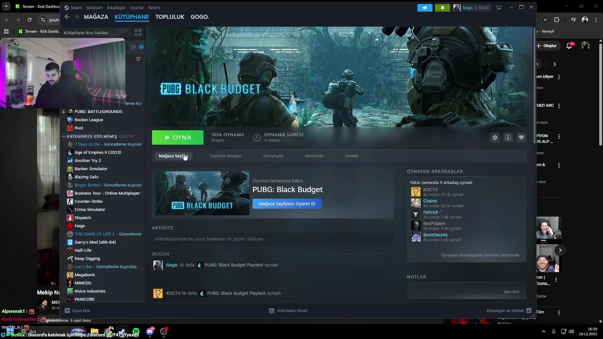
Task: Open YouTube notifications bell in browser
Action: pos(569,46)
